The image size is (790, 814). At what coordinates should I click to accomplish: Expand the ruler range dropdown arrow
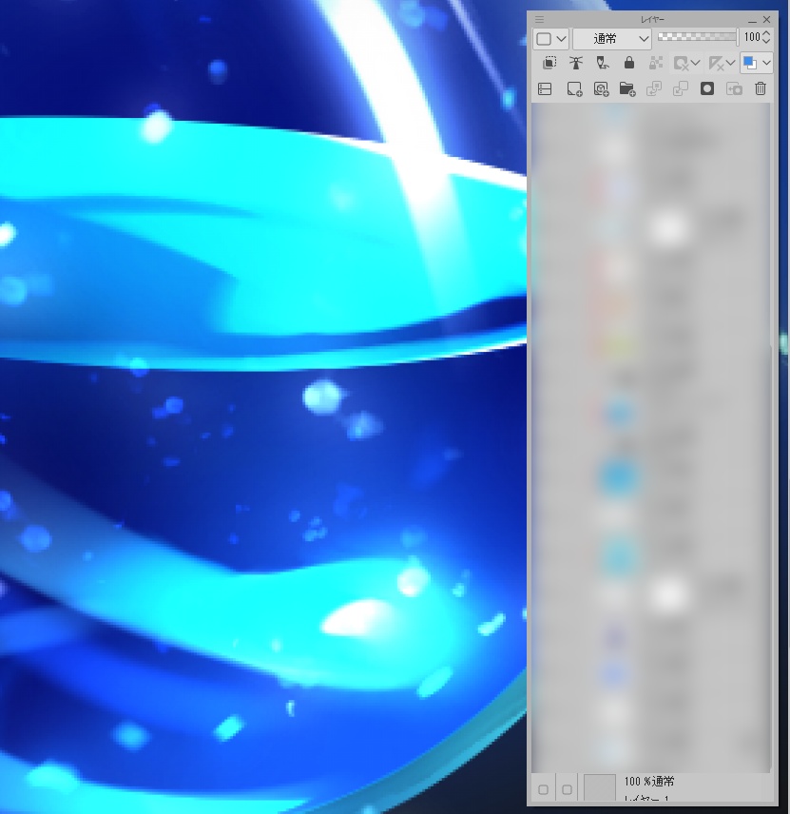[x=730, y=64]
